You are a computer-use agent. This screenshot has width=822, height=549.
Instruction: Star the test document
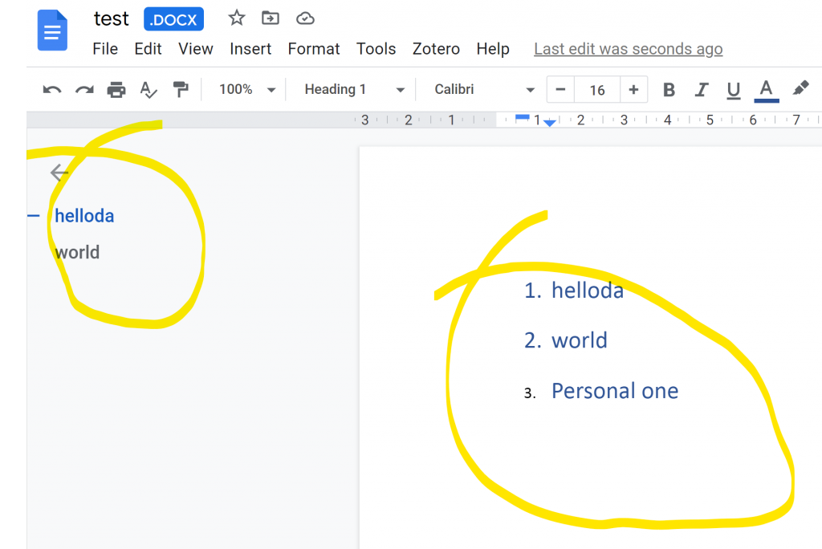tap(237, 18)
